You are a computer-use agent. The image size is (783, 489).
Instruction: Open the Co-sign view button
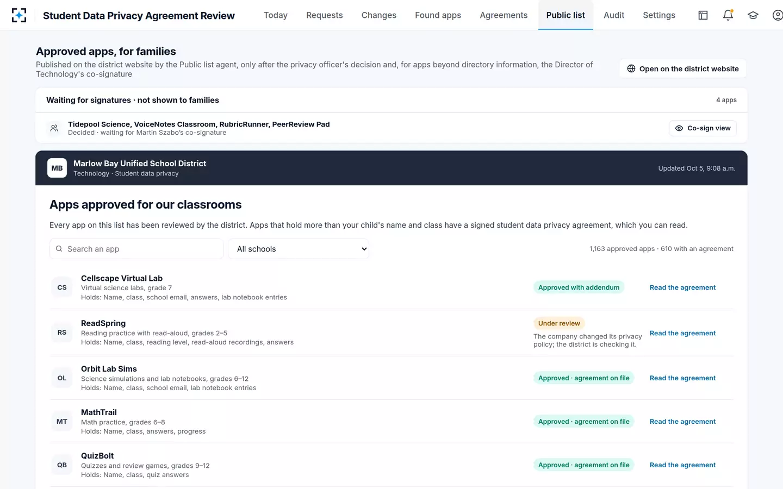[x=703, y=128]
